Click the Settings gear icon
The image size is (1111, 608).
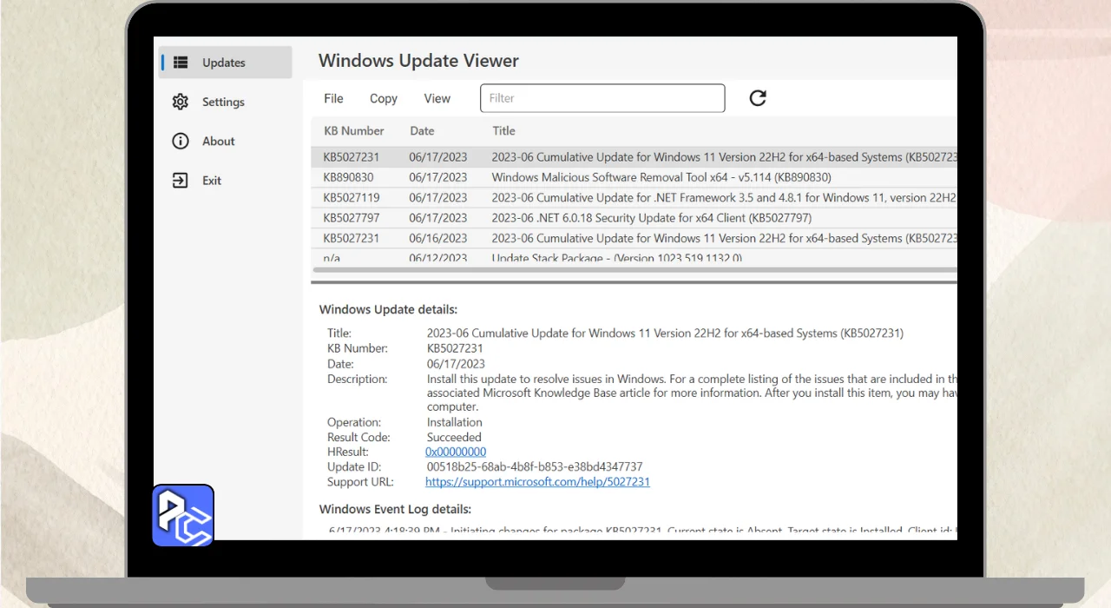pyautogui.click(x=181, y=102)
